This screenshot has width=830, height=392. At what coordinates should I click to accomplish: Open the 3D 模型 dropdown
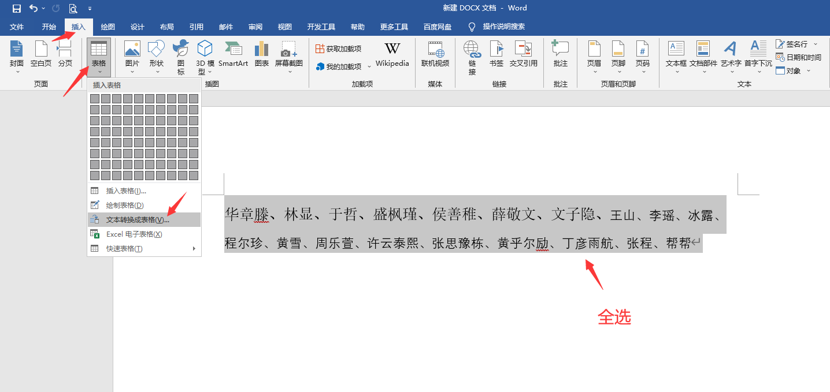click(205, 57)
